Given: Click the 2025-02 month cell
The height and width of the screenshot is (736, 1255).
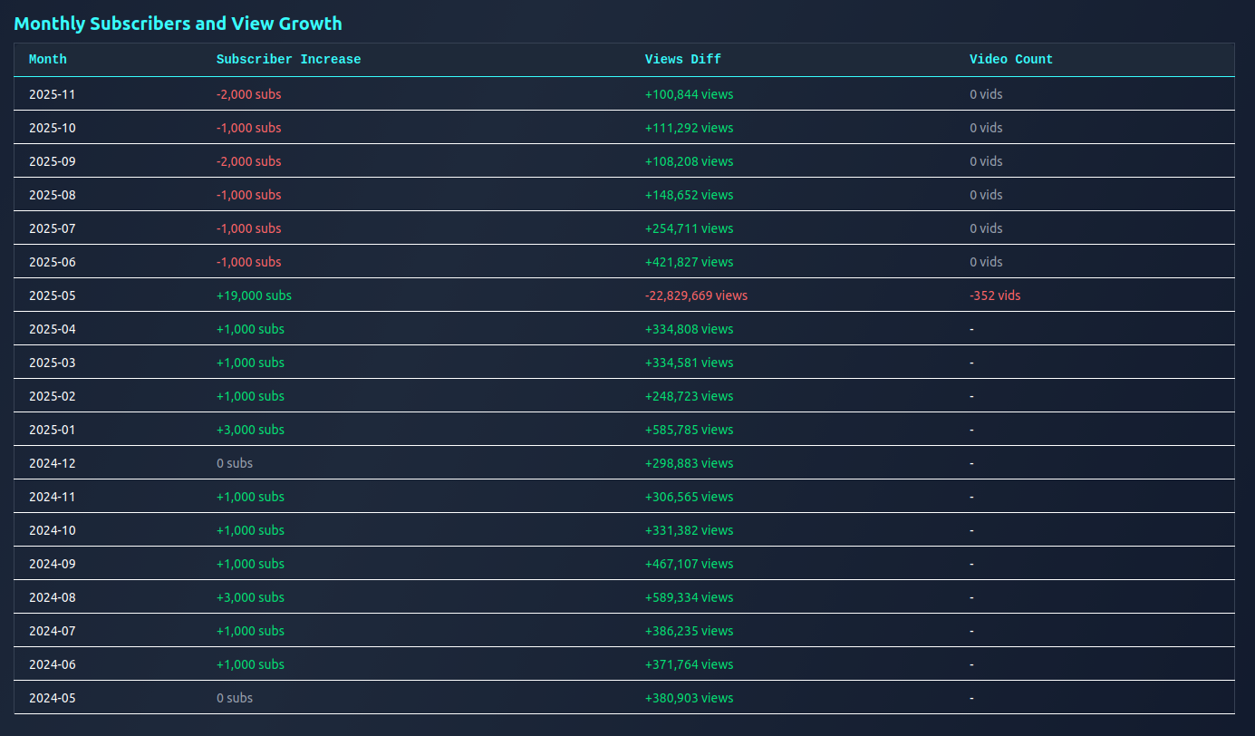Looking at the screenshot, I should 53,396.
